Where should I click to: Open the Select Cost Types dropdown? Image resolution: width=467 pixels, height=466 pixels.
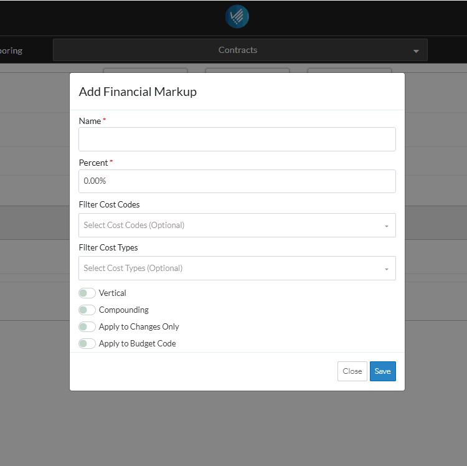click(x=230, y=269)
